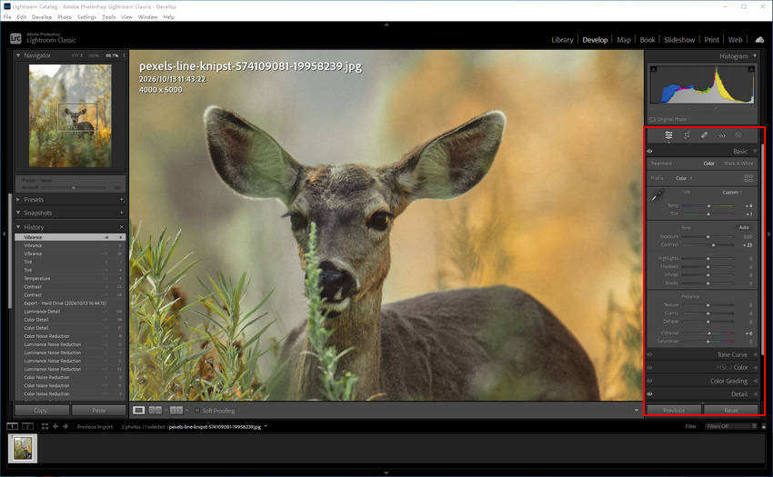Viewport: 773px width, 477px height.
Task: Select main window display button 1
Action: pos(13,426)
